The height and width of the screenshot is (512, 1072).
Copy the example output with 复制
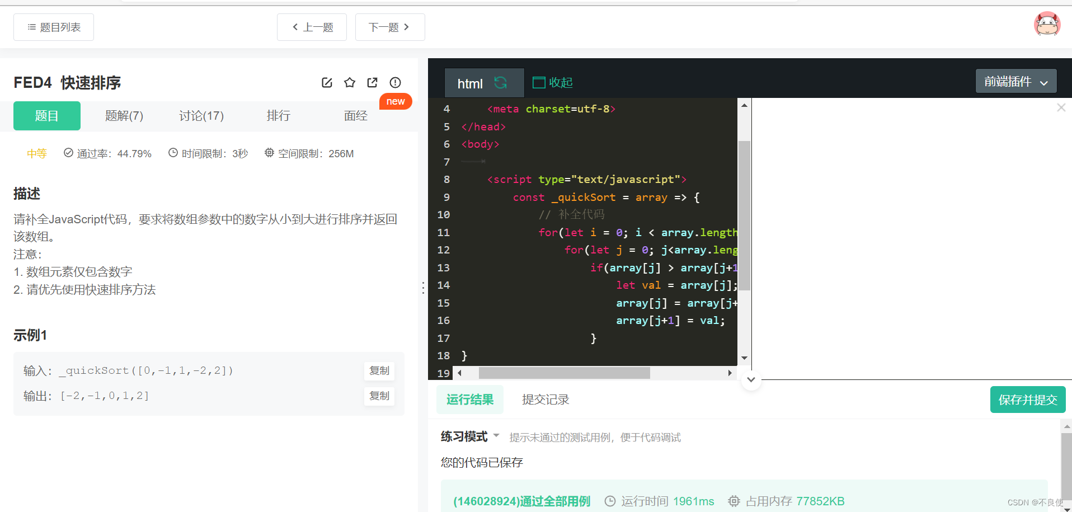click(x=379, y=396)
